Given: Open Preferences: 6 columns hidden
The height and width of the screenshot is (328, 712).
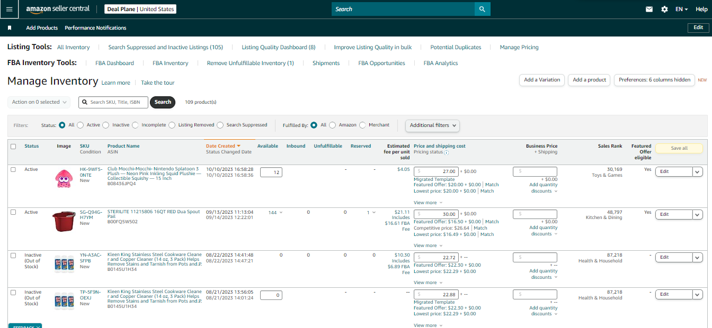Looking at the screenshot, I should (655, 80).
